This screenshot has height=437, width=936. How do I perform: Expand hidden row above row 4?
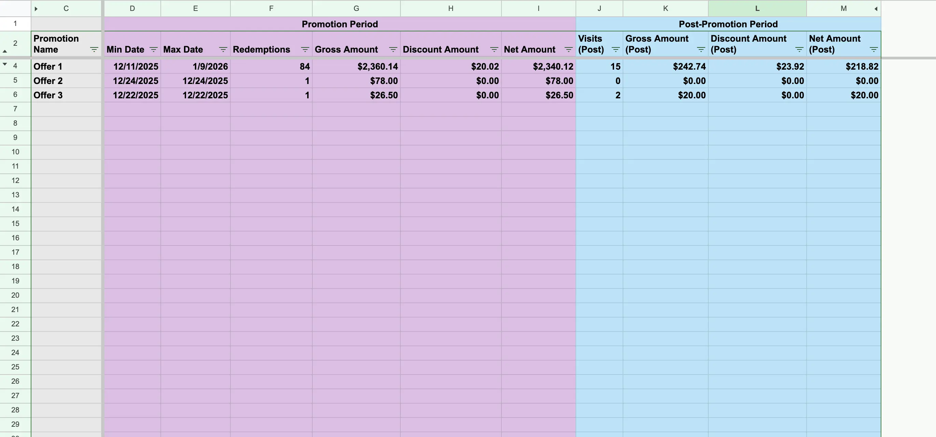click(5, 64)
